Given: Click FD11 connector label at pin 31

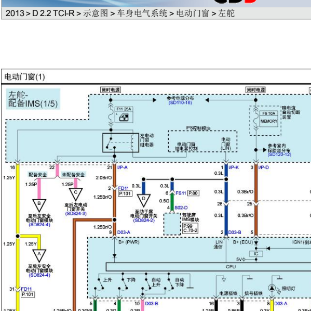Looking at the screenshot, I should [26, 289].
